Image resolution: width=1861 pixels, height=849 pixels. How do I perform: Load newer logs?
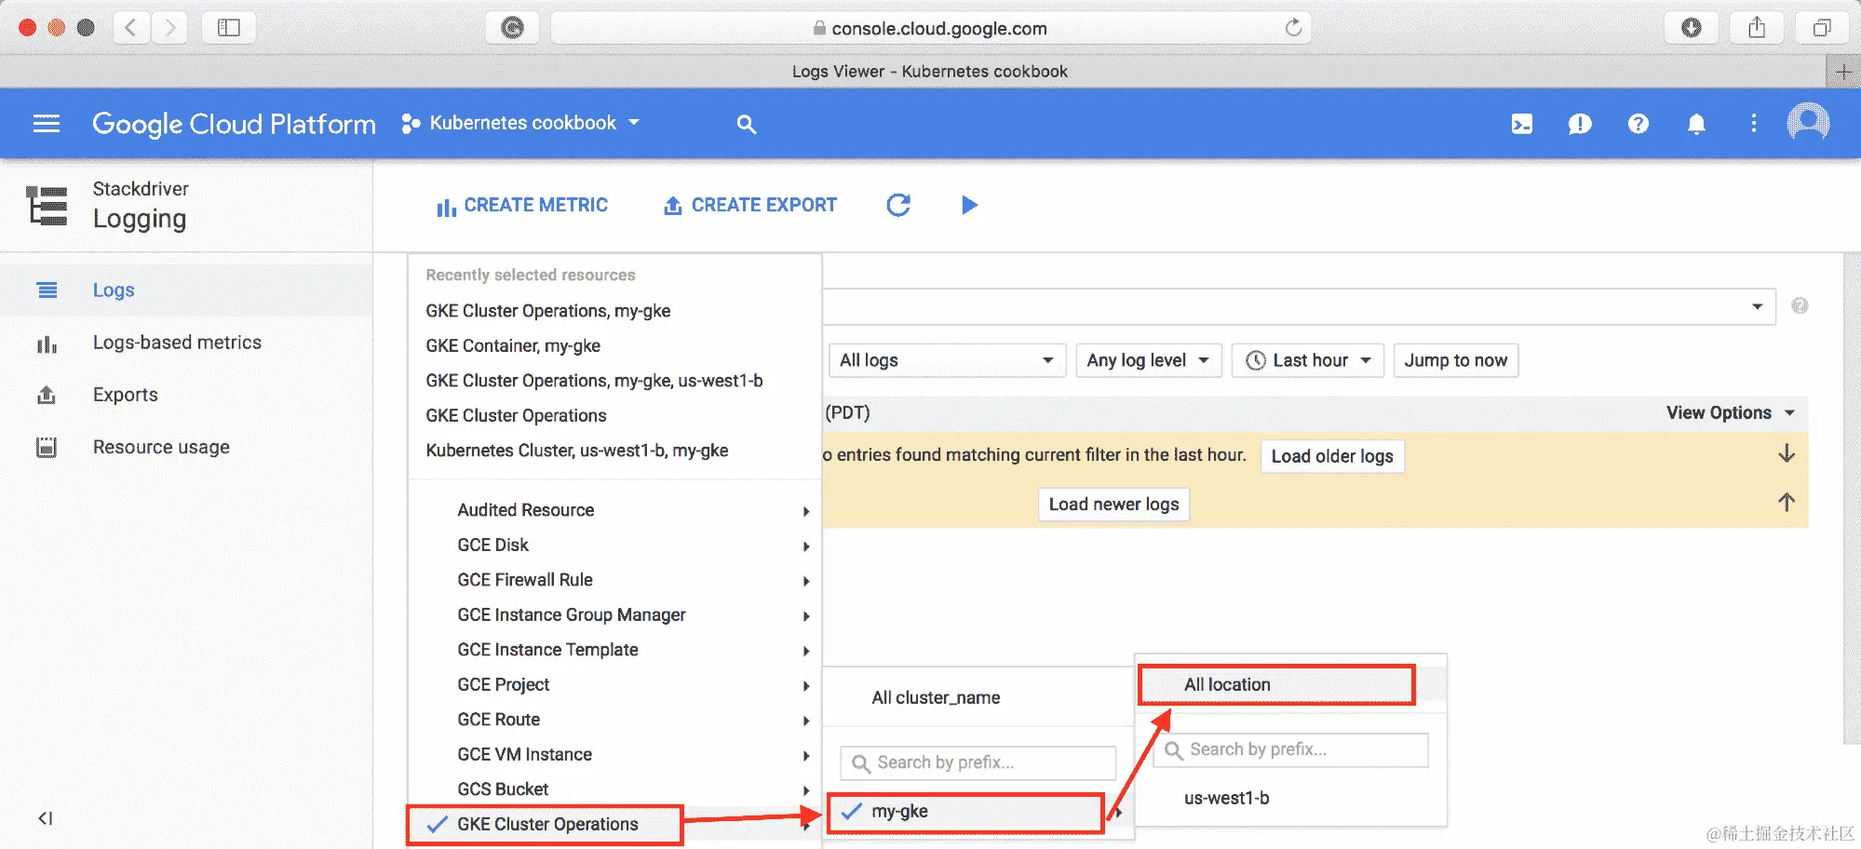[1113, 504]
